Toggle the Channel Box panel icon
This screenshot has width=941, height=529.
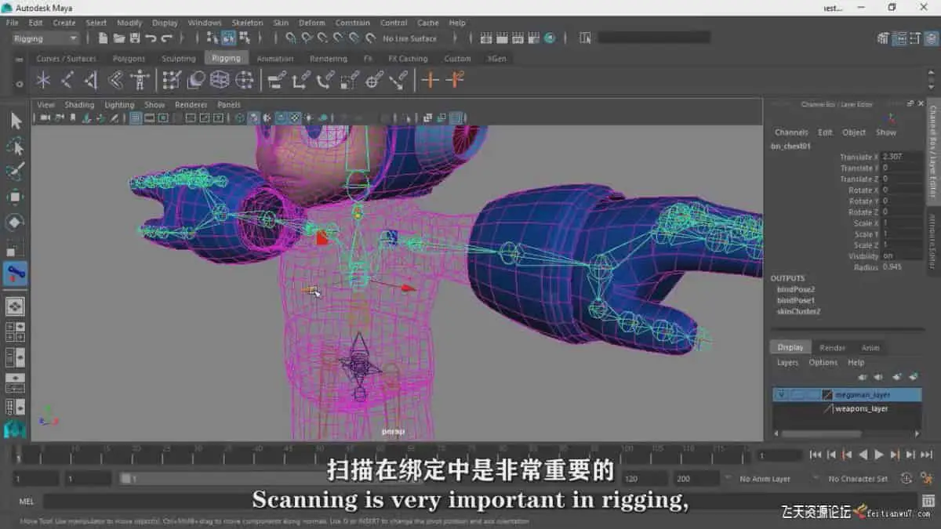pos(931,38)
